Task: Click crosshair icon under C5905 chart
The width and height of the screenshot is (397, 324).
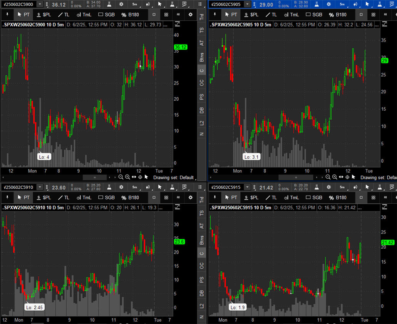Action: pos(347,177)
